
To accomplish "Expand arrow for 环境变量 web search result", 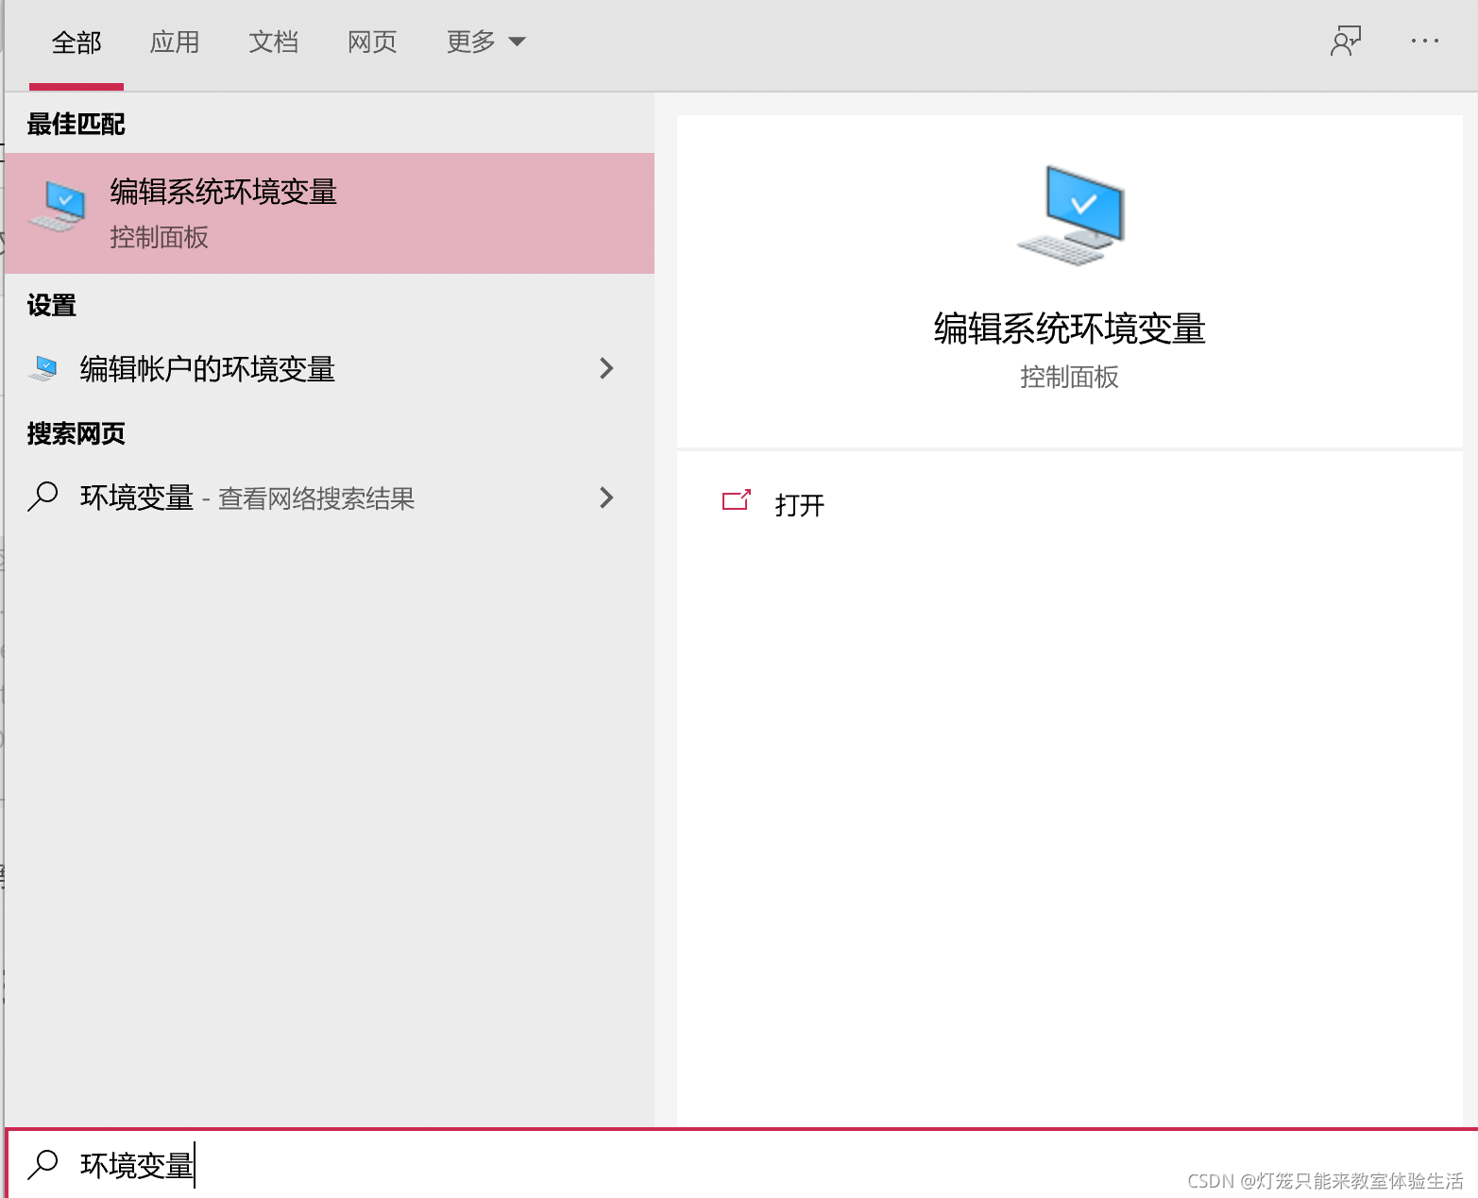I will [x=606, y=498].
